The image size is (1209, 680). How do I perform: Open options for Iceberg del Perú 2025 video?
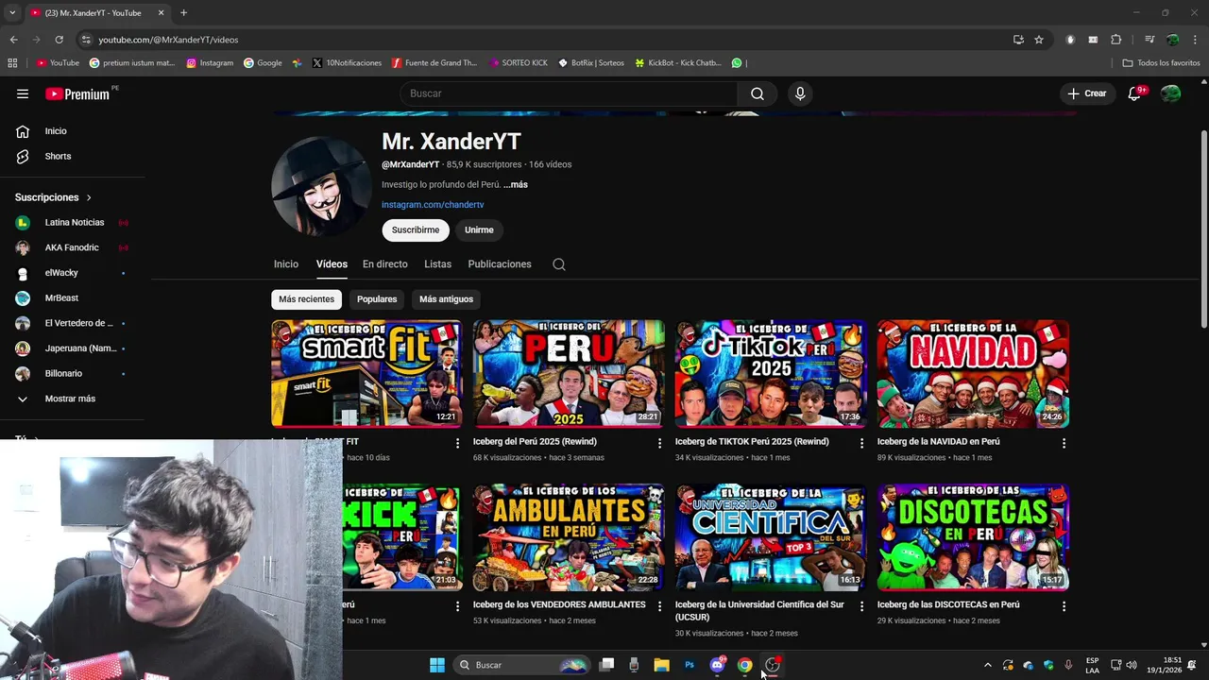coord(659,443)
